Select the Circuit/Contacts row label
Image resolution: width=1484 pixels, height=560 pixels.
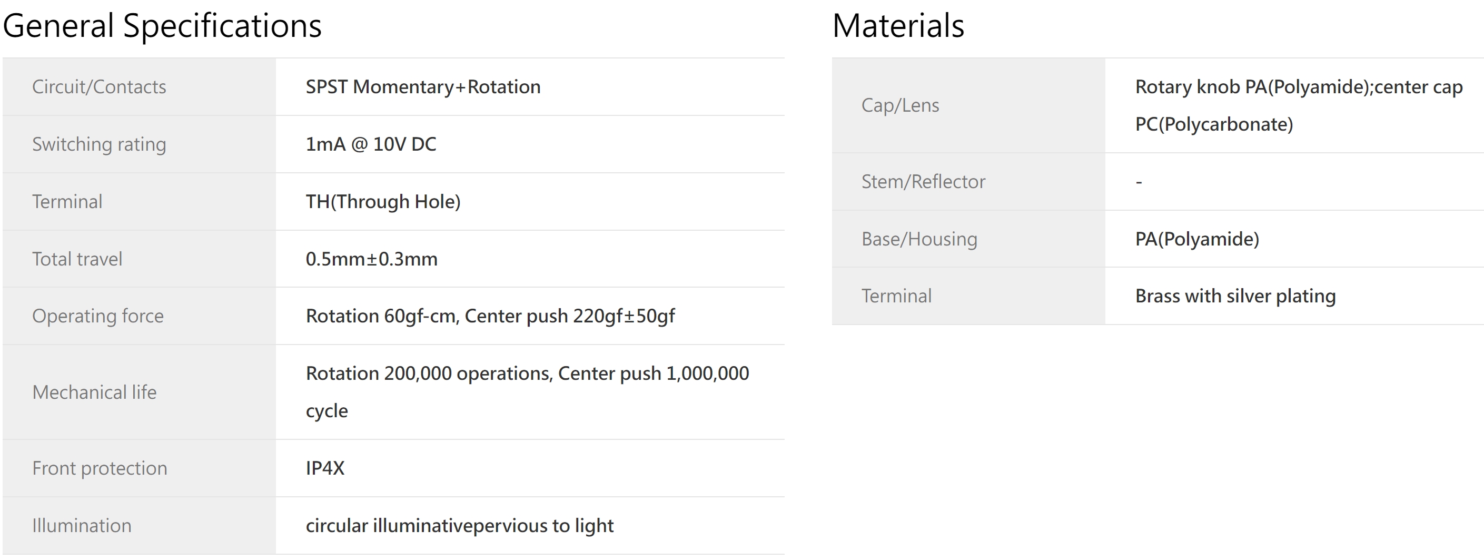point(99,86)
